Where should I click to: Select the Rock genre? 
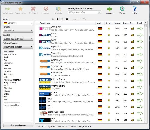coord(6,57)
